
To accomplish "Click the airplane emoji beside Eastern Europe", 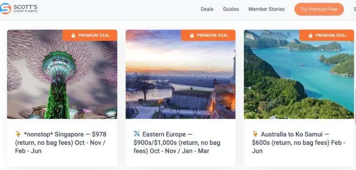I will point(137,134).
